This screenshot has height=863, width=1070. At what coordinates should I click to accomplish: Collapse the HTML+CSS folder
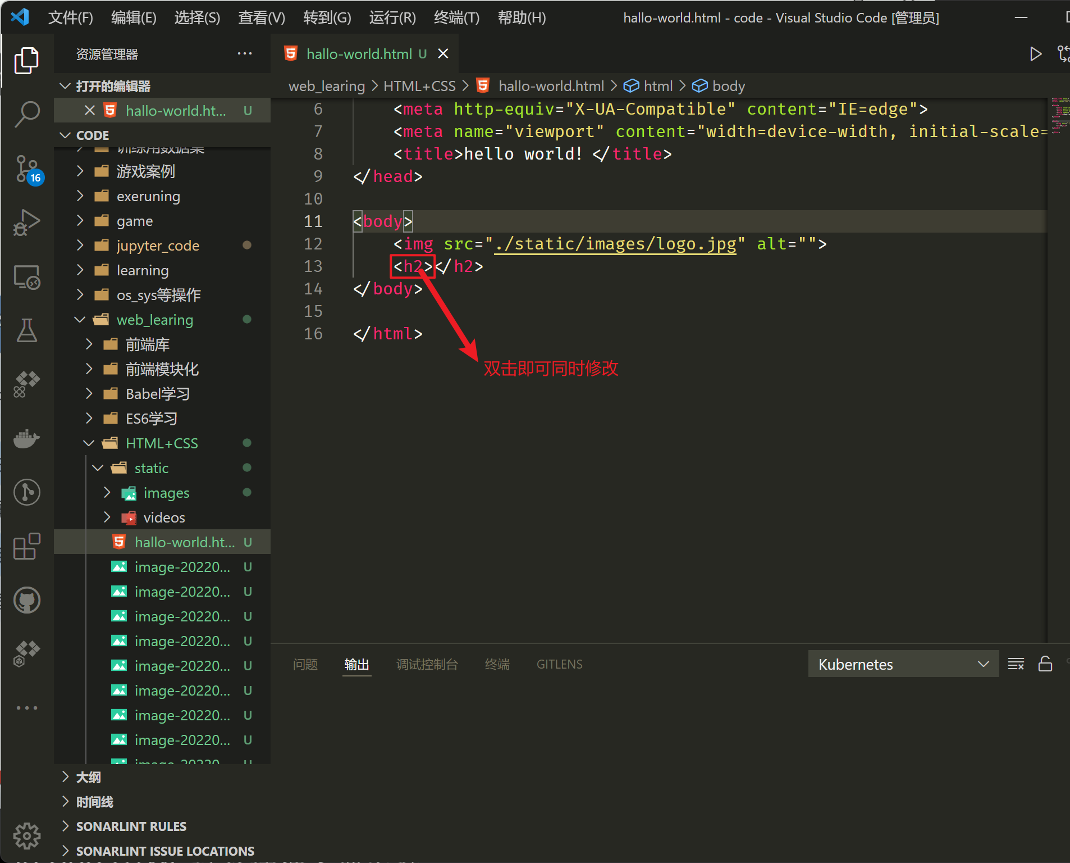coord(89,443)
